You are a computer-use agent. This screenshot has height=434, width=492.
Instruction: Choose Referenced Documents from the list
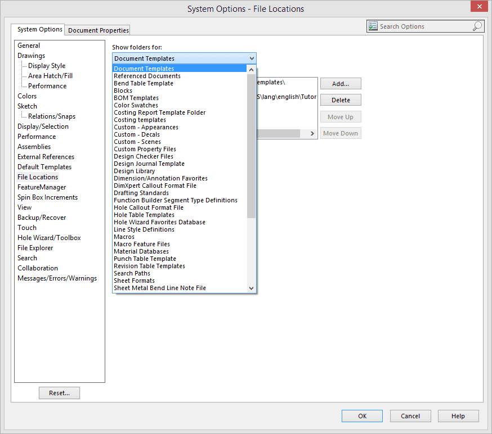click(x=147, y=76)
